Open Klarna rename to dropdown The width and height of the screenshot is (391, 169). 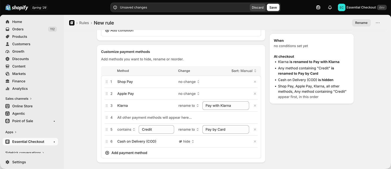[189, 106]
